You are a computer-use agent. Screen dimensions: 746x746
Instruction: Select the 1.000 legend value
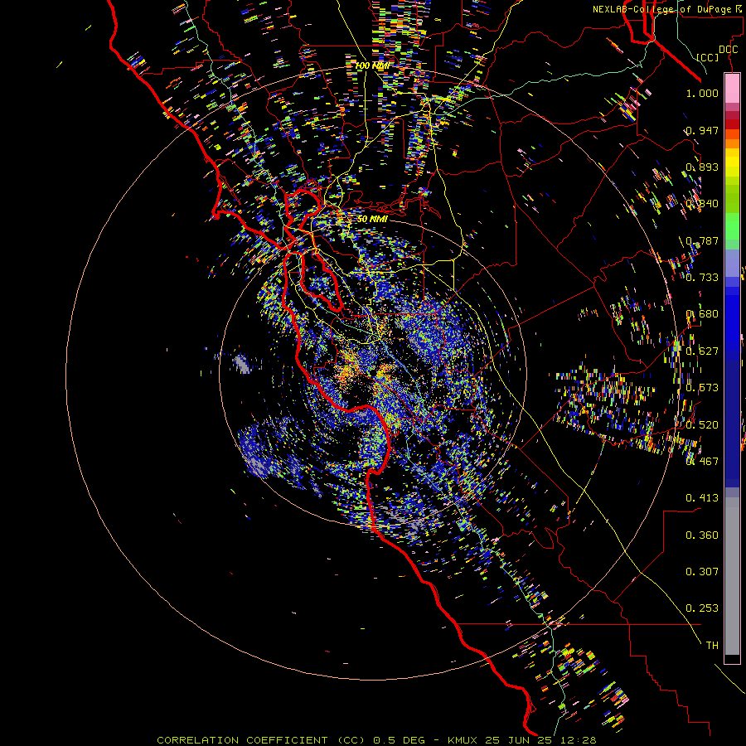(702, 93)
